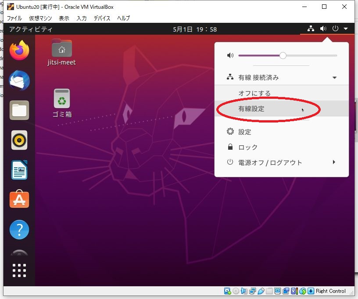Viewport: 358px width, 299px height.
Task: Choose ロック to lock the screen
Action: pyautogui.click(x=282, y=147)
